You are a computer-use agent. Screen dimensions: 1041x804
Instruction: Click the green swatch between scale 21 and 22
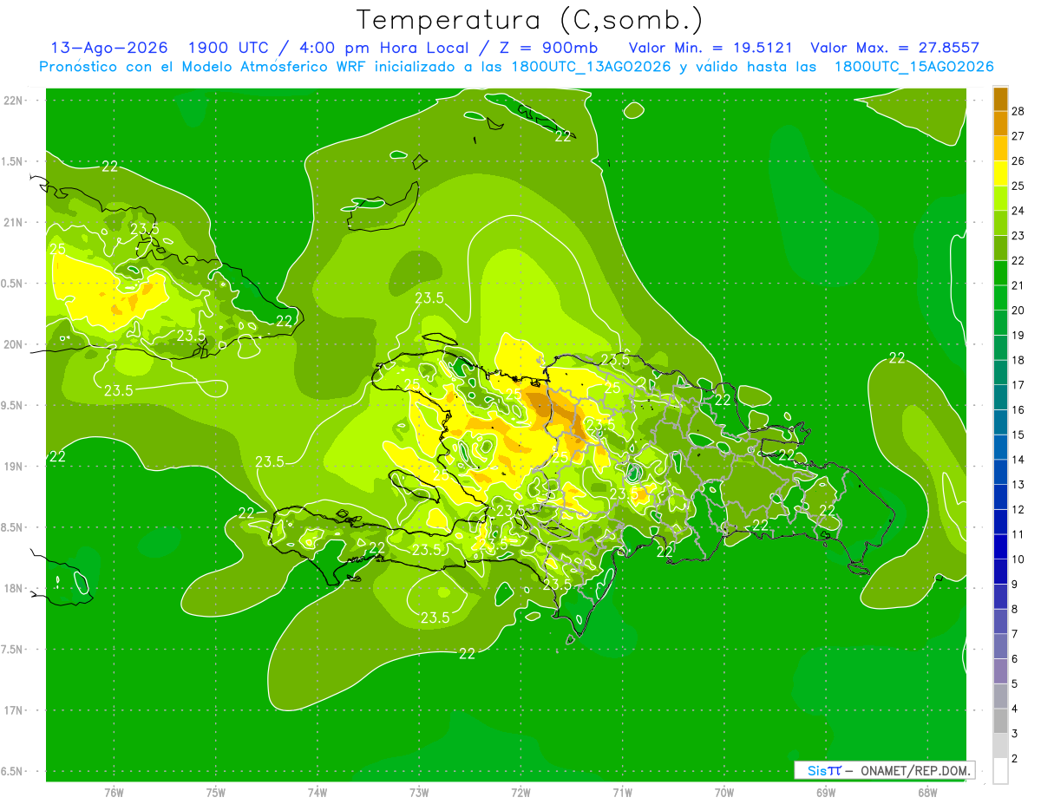(x=1000, y=272)
